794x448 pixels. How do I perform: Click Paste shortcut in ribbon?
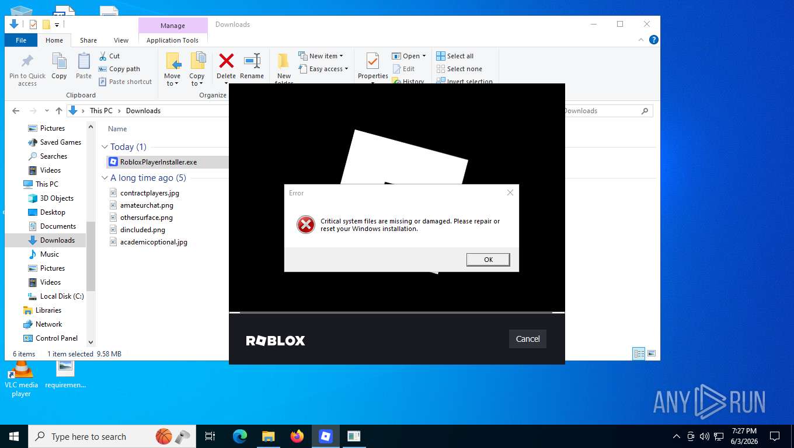tap(125, 82)
